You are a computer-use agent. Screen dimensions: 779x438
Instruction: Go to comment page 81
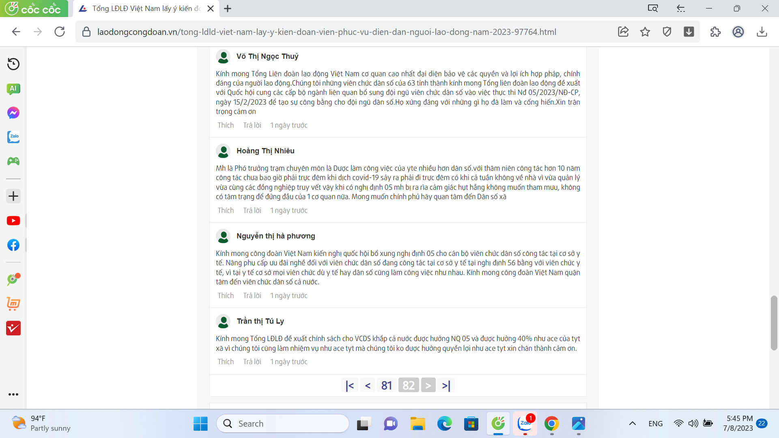[386, 385]
